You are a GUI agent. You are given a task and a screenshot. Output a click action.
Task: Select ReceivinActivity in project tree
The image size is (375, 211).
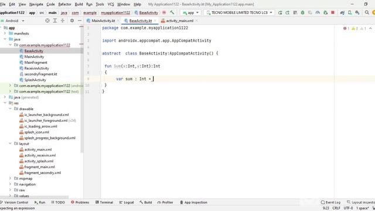[36, 68]
